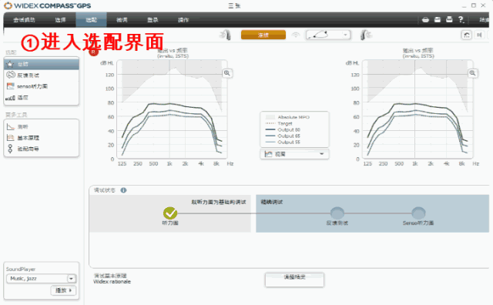The image size is (493, 305).
Task: Click the save disk icon in top bar
Action: pos(438,19)
